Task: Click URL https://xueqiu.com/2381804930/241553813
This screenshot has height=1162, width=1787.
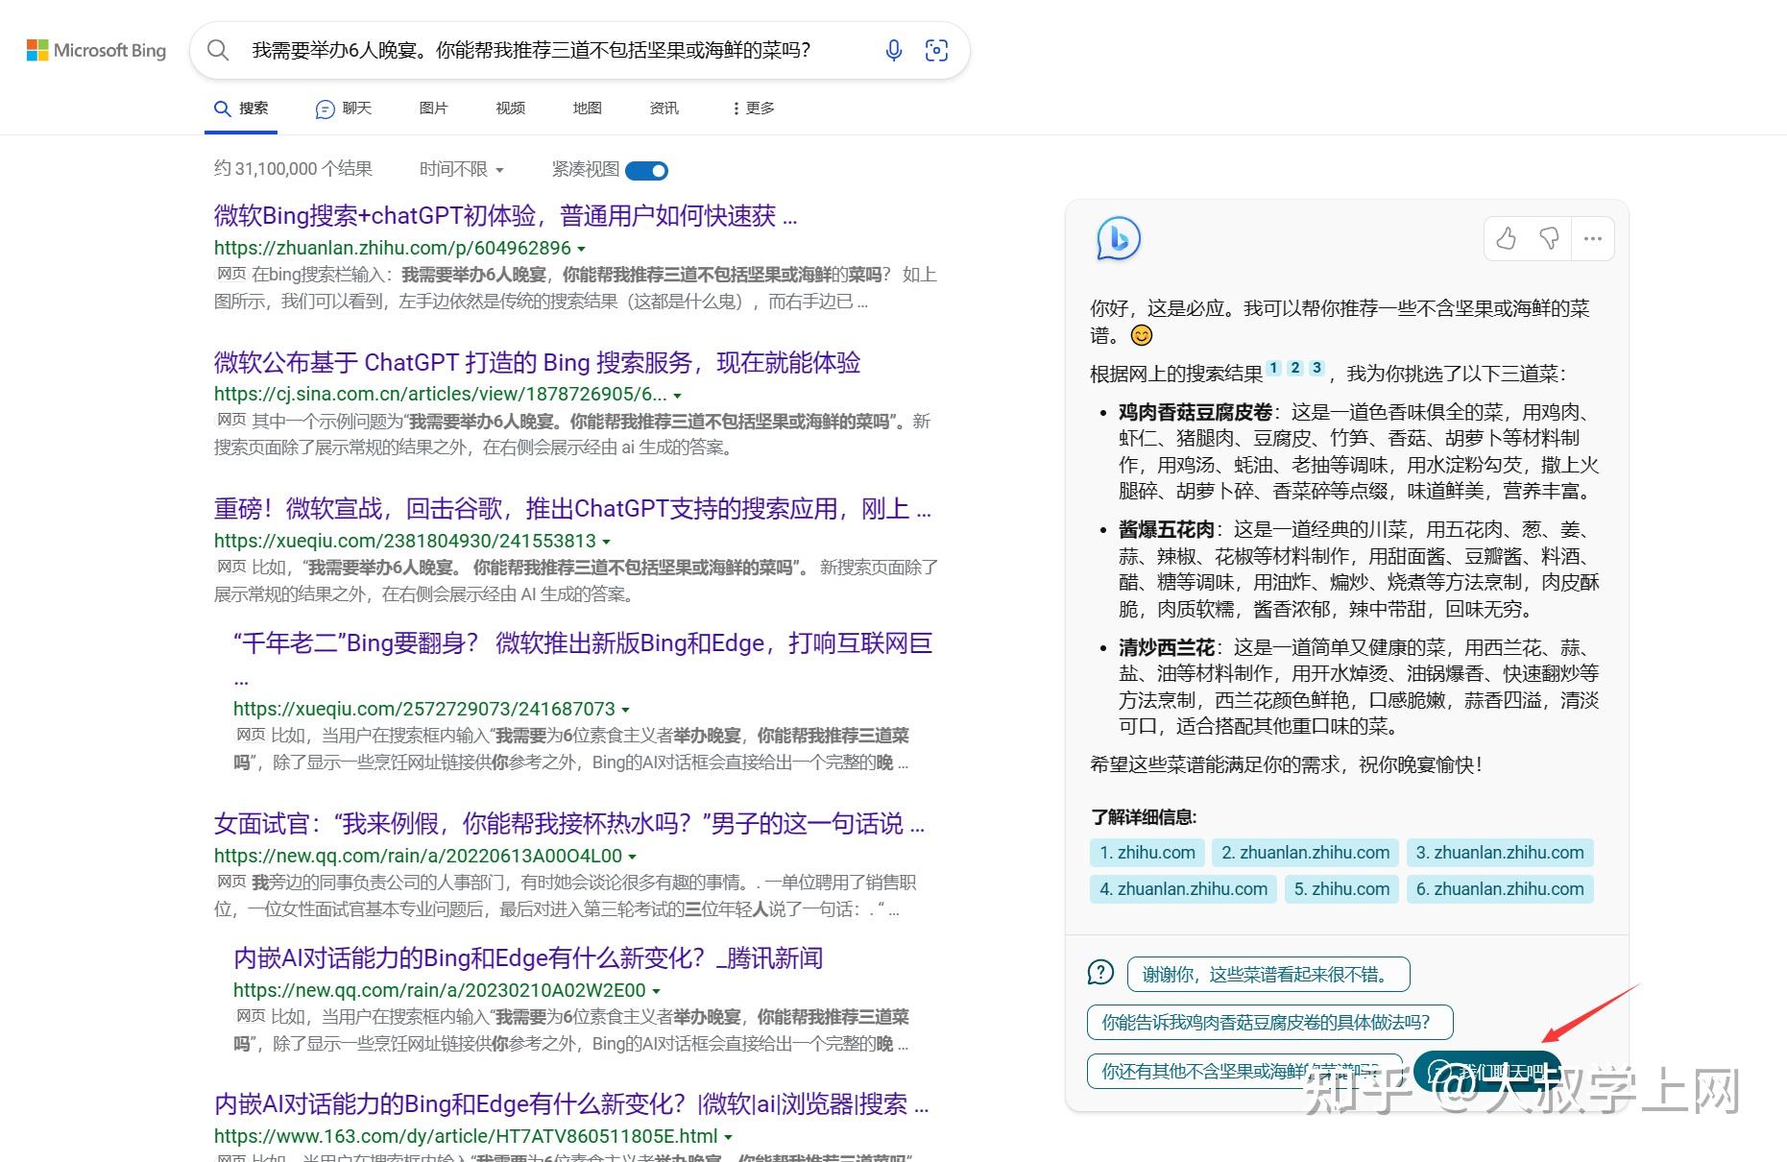Action: [405, 541]
